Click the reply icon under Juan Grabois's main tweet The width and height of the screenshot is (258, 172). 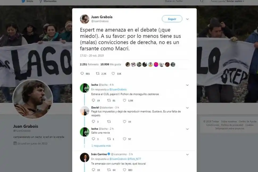(82, 73)
